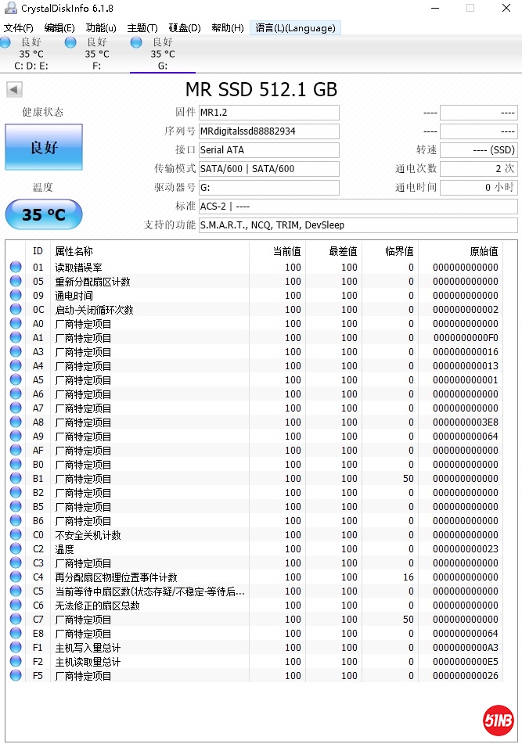Click status orb for F: disk
522x744 pixels.
71,42
